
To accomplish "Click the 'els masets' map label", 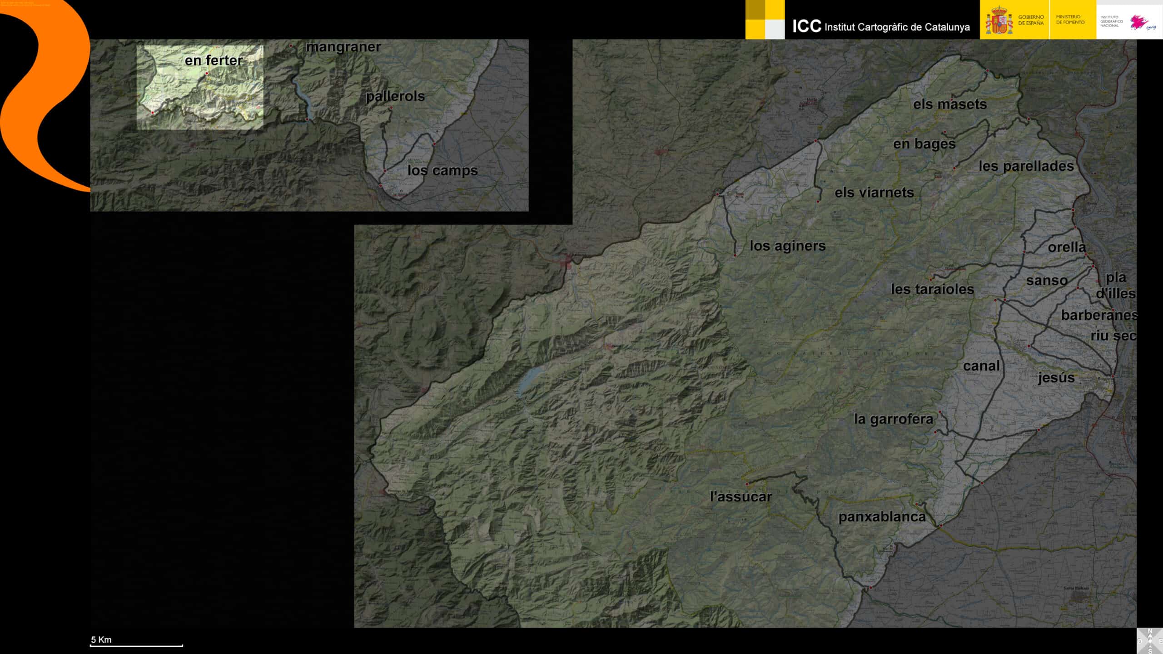I will [950, 104].
